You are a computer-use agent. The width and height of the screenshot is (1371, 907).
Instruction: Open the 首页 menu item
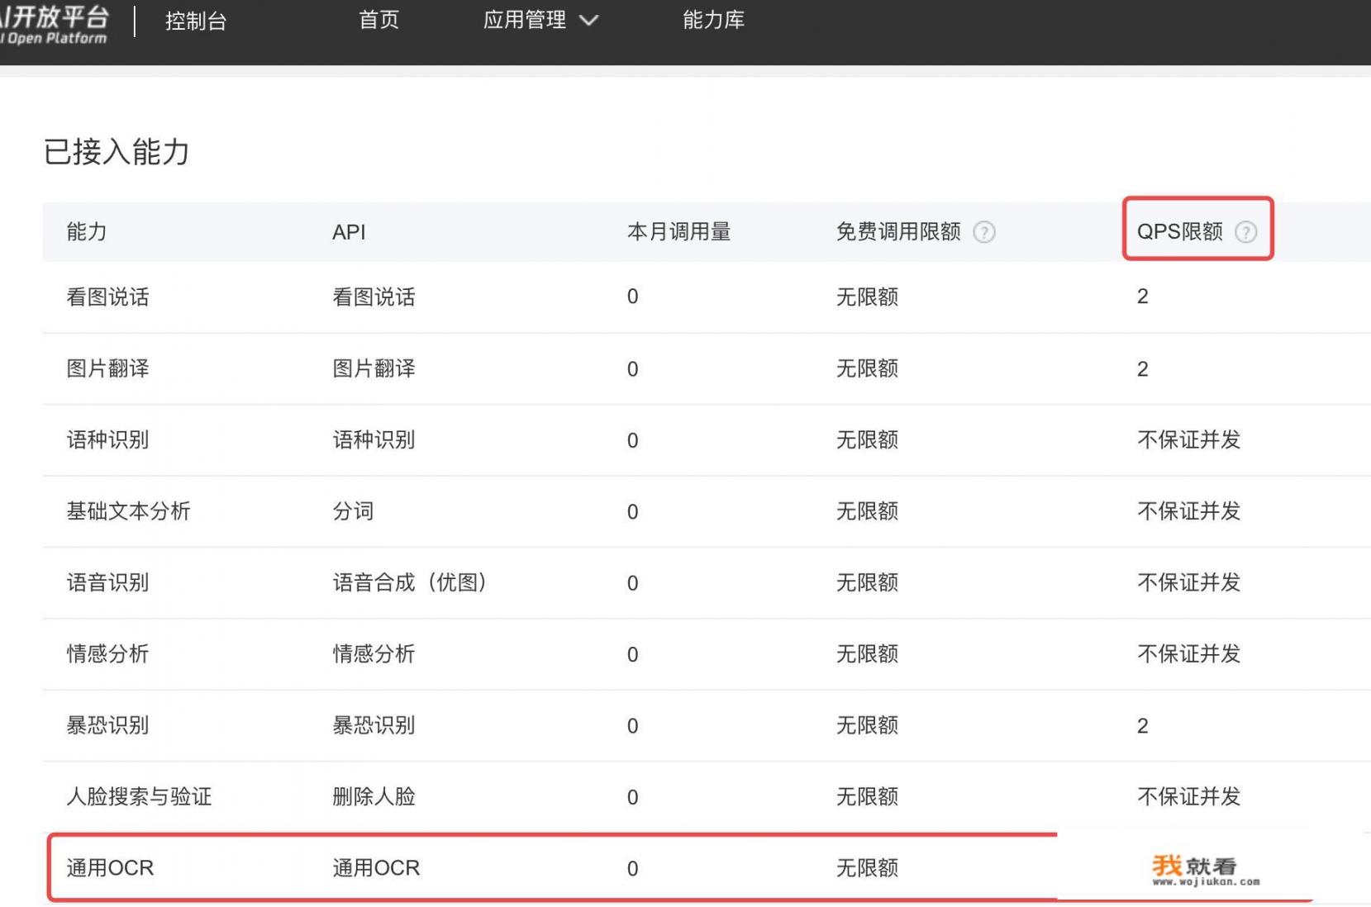click(378, 20)
